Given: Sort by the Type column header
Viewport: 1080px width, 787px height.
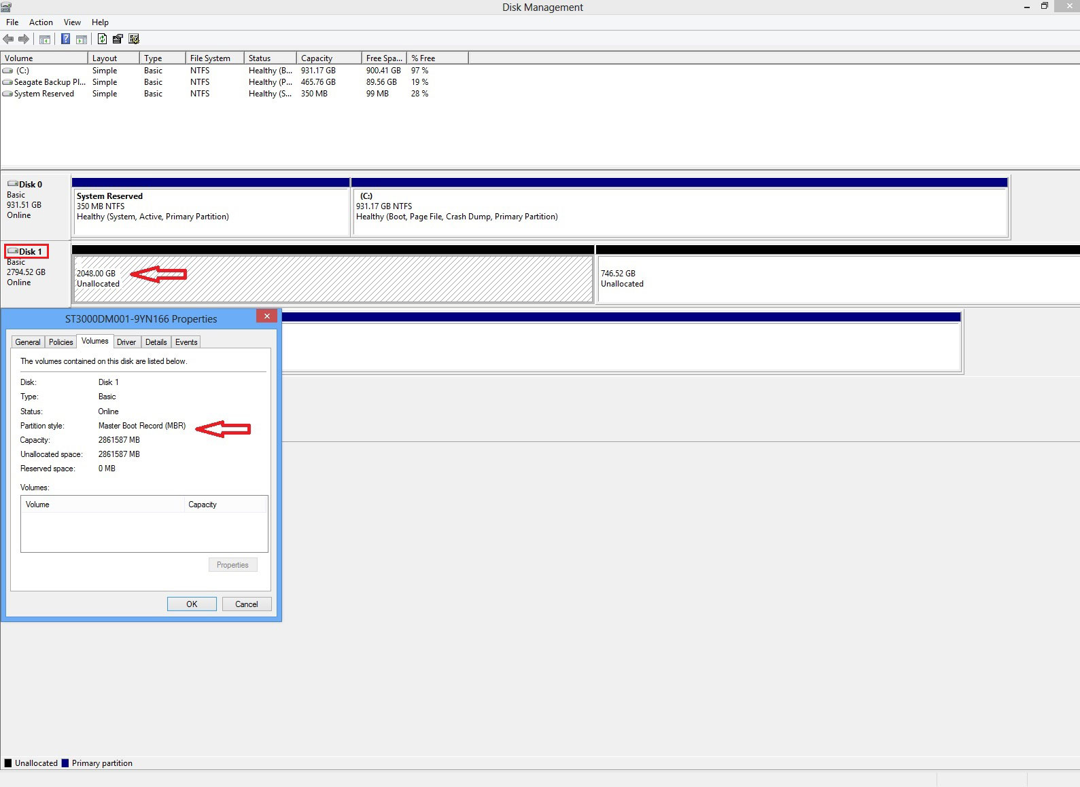Looking at the screenshot, I should (x=162, y=58).
